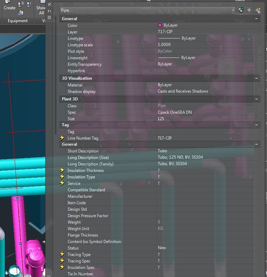Click the Properties palette vertical scrollbar
Screen dimensions: 267x277
55,75
